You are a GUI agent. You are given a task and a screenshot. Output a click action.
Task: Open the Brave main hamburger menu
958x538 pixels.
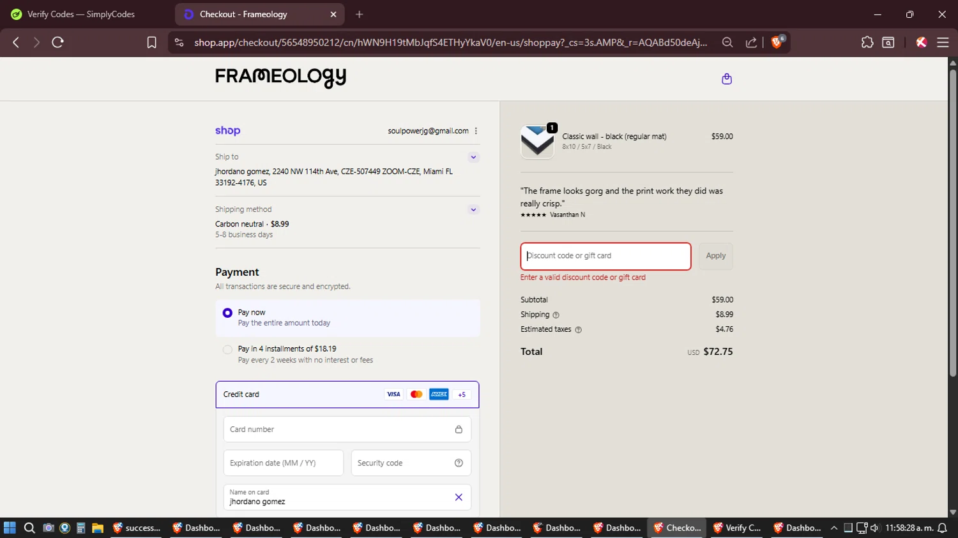943,42
